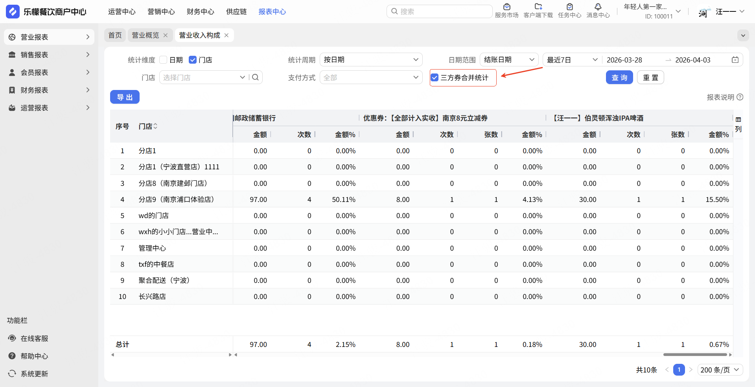Open the 财务中心 top menu
The image size is (755, 387).
[200, 12]
